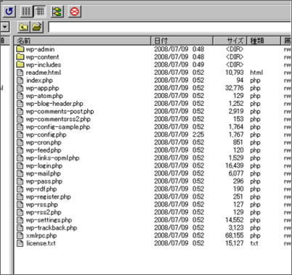Select the wp-atom.php file icon
The width and height of the screenshot is (292, 275).
tap(20, 96)
